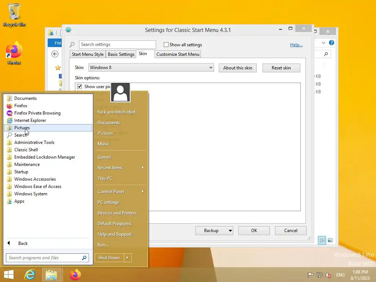Viewport: 376px width, 282px height.
Task: Open the Backup dropdown button
Action: click(230, 231)
